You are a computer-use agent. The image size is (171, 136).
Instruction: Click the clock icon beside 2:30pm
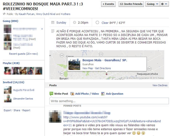(x=74, y=23)
